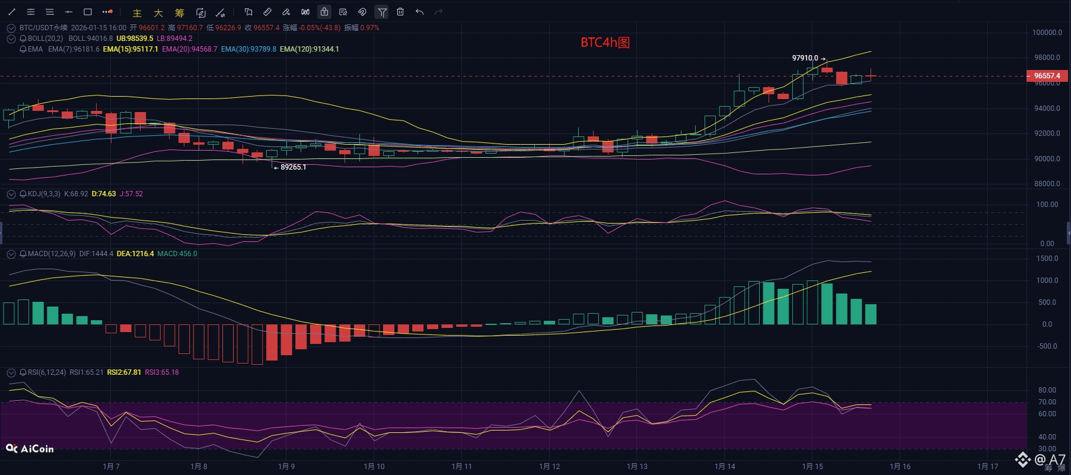Click the 主 (main force) indicator button

click(137, 12)
